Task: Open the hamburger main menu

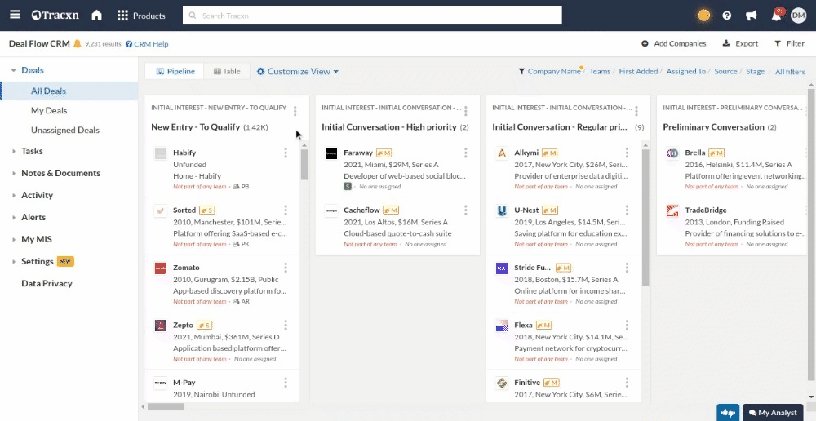Action: coord(15,16)
